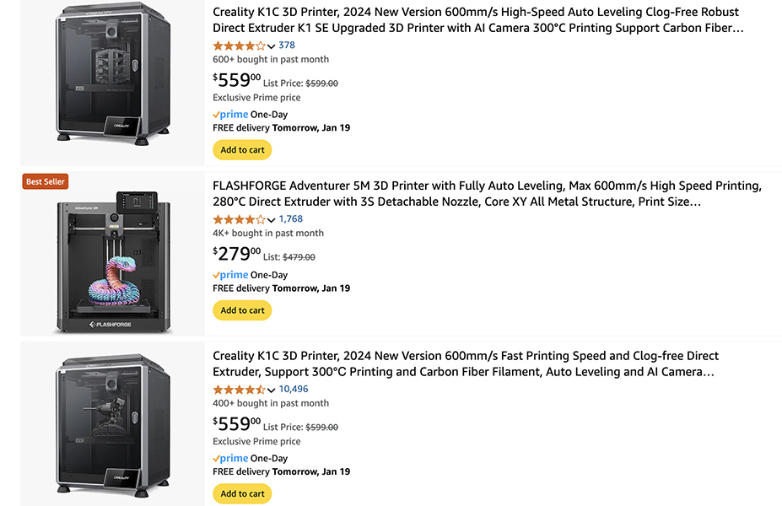Click the Prime badge on the FLASHFORGE listing
This screenshot has width=782, height=506.
pyautogui.click(x=229, y=274)
